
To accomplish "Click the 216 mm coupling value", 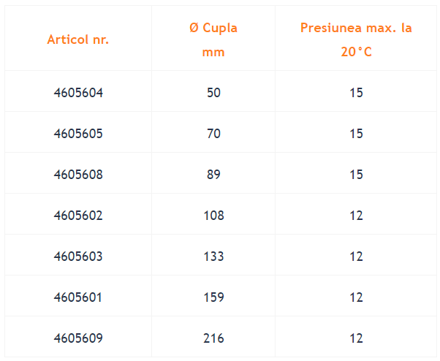I will coord(213,338).
